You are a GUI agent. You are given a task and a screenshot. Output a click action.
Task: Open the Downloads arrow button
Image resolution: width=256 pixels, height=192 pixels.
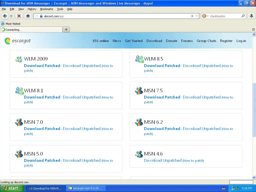[251, 16]
